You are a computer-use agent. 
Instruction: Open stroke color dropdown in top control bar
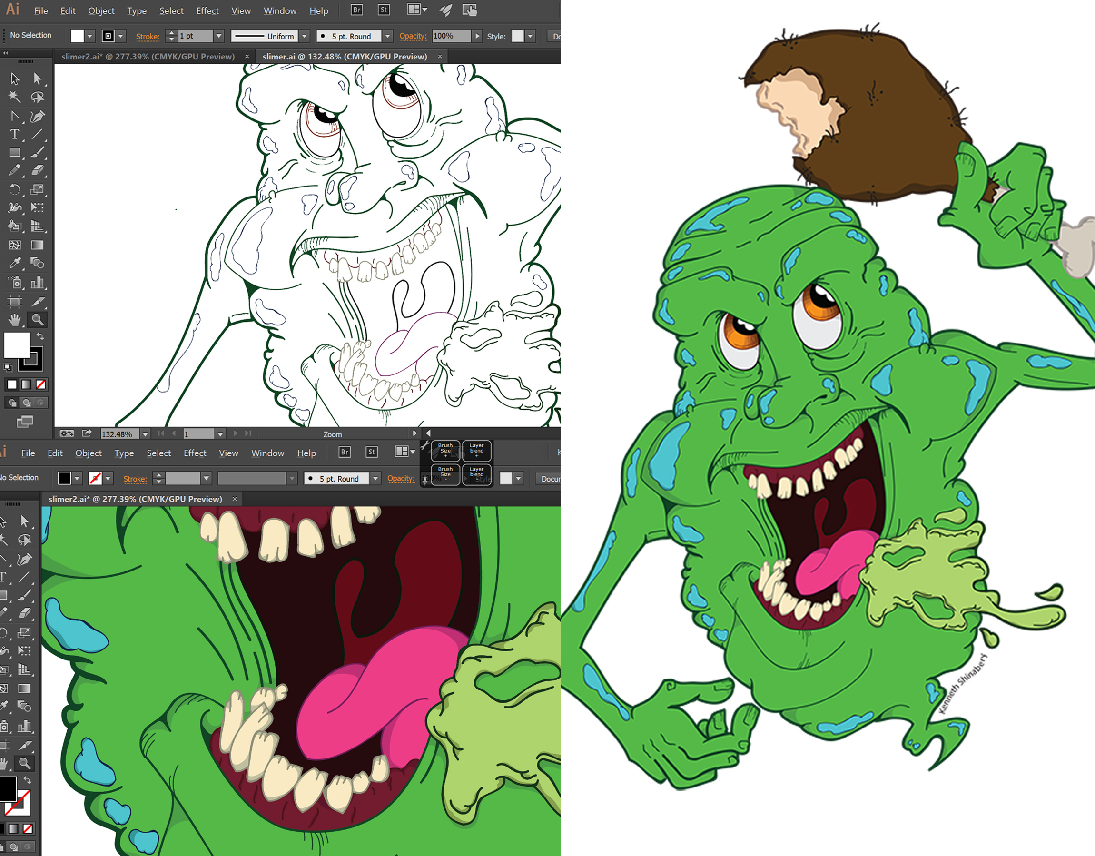point(121,36)
